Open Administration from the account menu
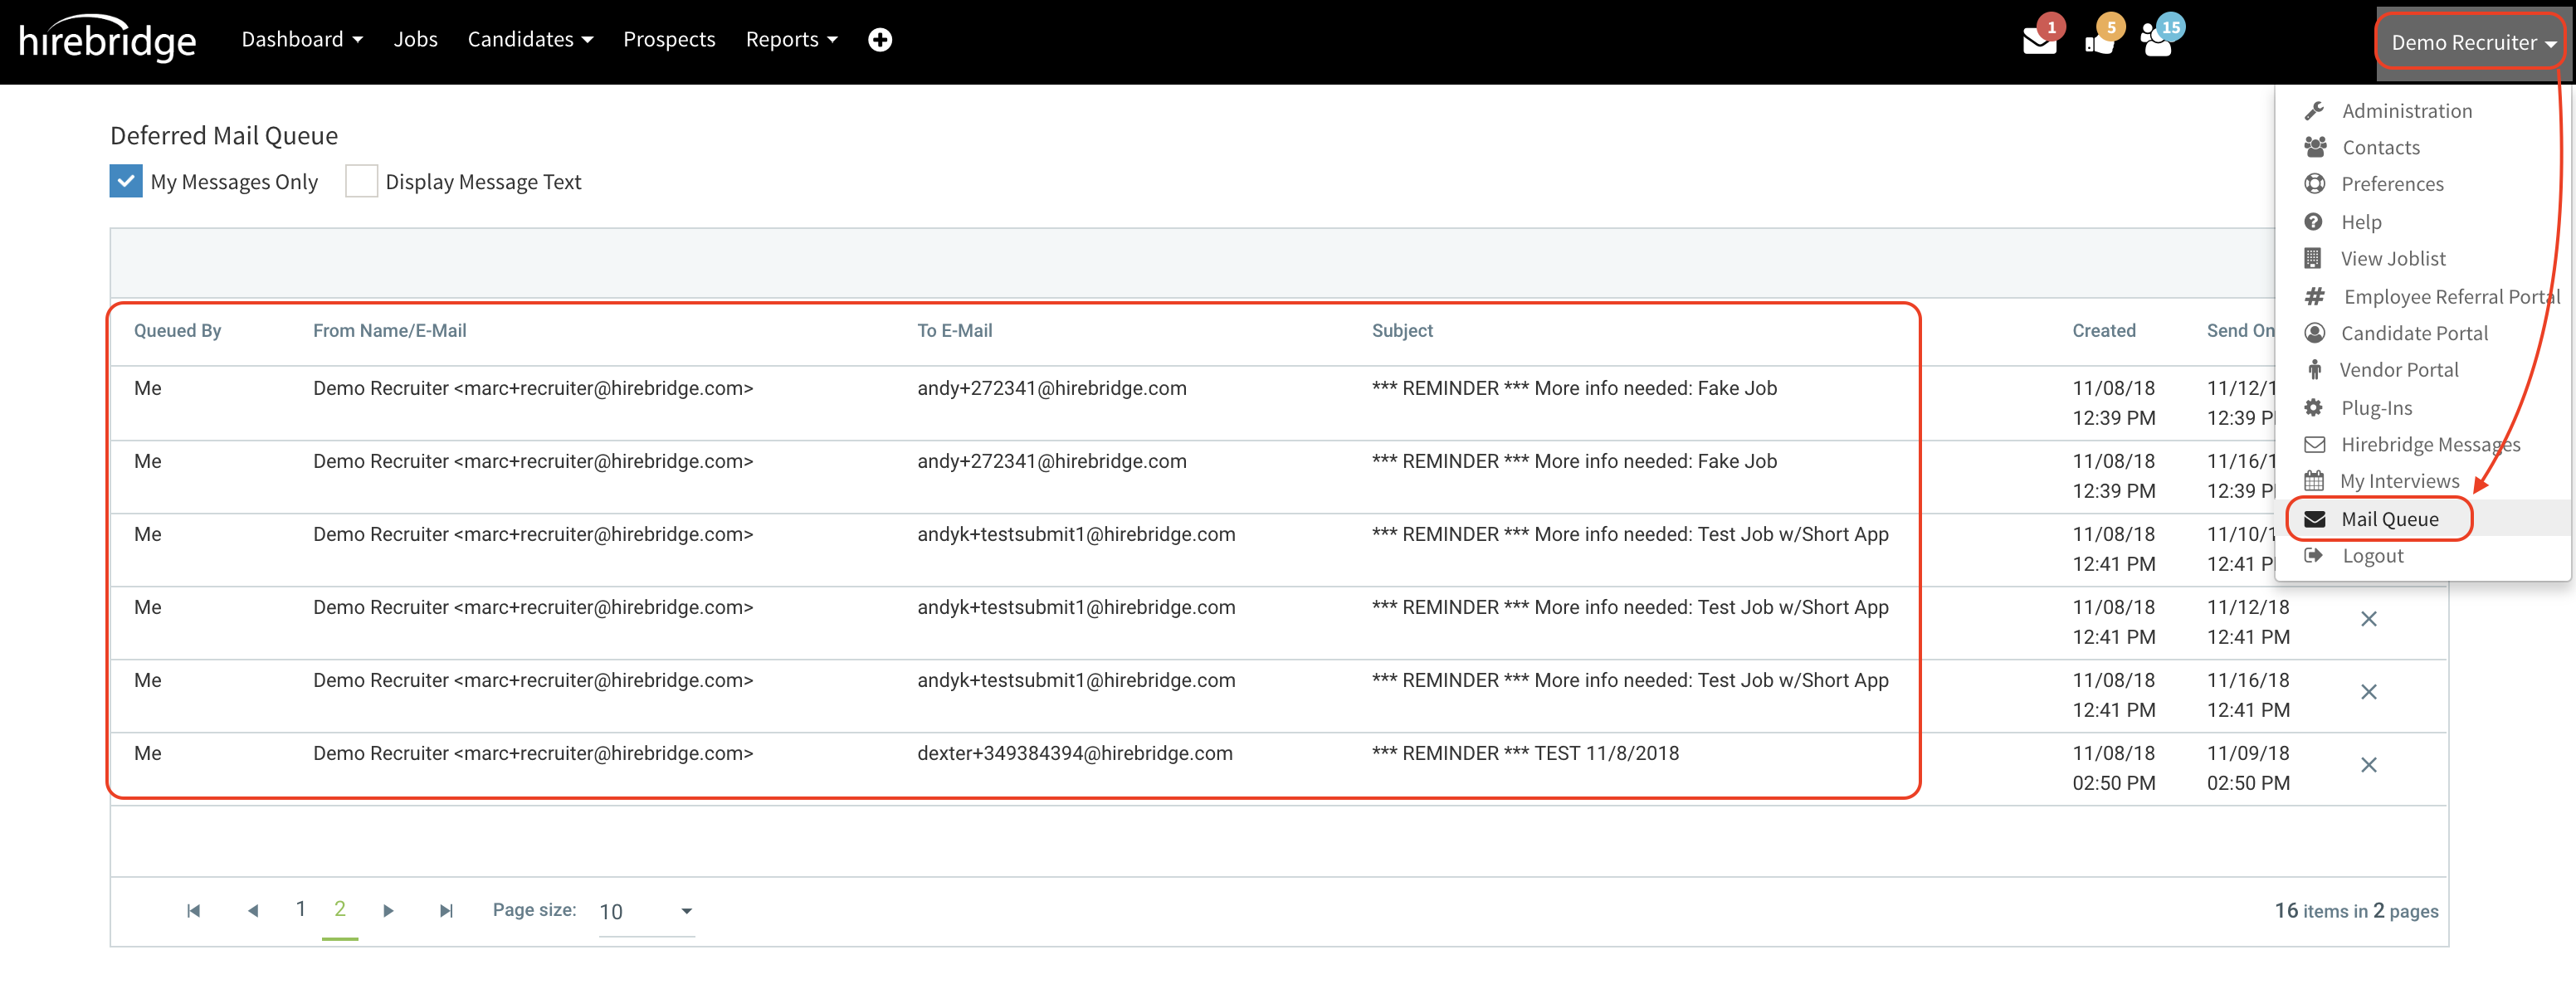Viewport: 2576px width, 984px height. pyautogui.click(x=2405, y=110)
